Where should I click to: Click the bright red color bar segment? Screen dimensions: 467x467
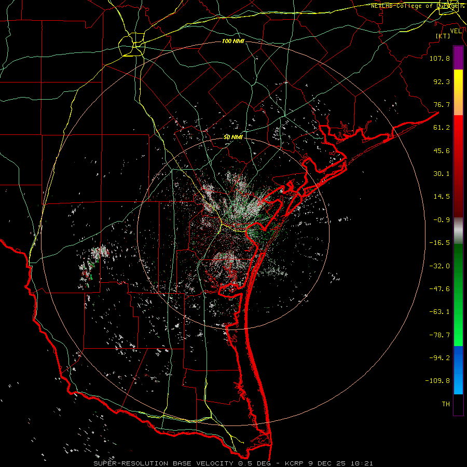(x=458, y=128)
